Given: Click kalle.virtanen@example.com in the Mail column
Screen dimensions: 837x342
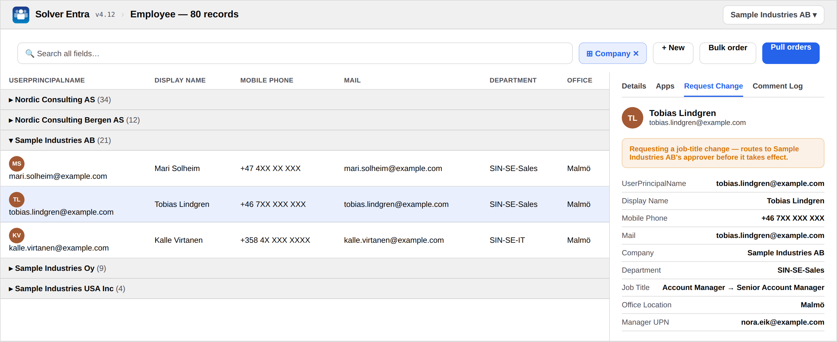Looking at the screenshot, I should [393, 240].
